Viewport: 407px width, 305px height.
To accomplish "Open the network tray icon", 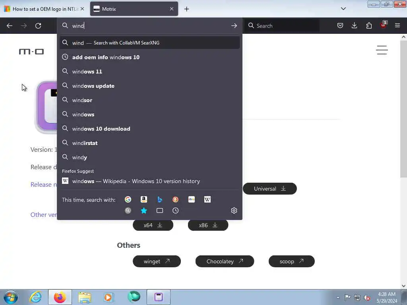I will 357,297.
